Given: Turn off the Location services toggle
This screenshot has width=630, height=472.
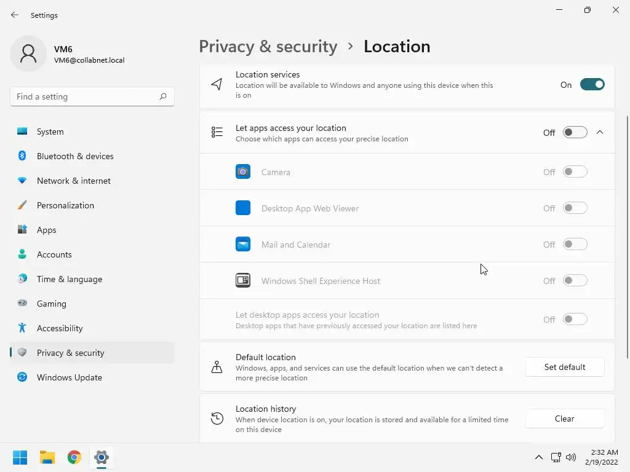Looking at the screenshot, I should coord(592,85).
